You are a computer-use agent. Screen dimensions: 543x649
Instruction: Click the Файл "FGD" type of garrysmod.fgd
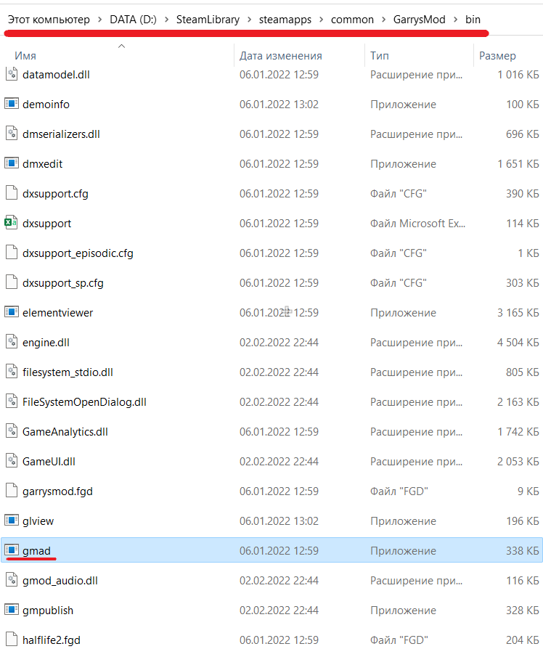(399, 491)
